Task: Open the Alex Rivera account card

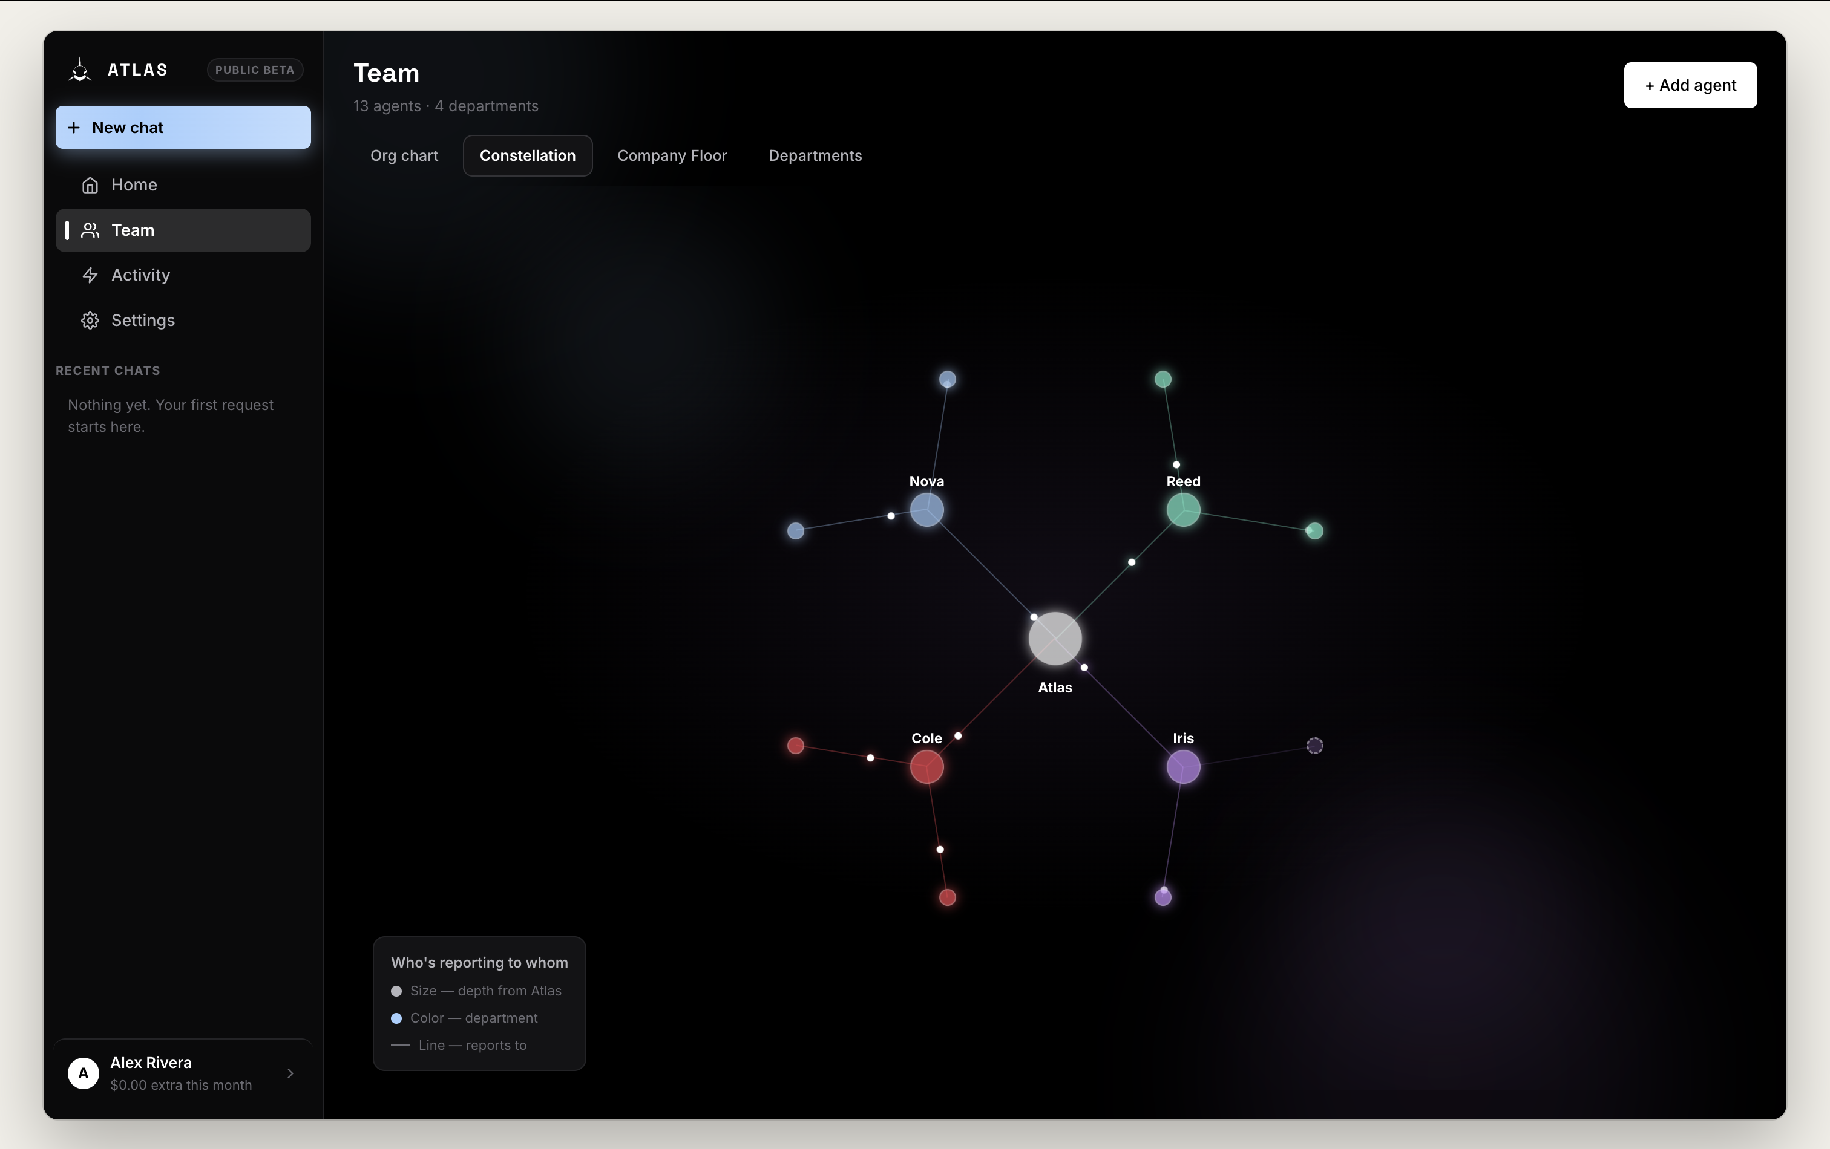Action: pos(183,1073)
